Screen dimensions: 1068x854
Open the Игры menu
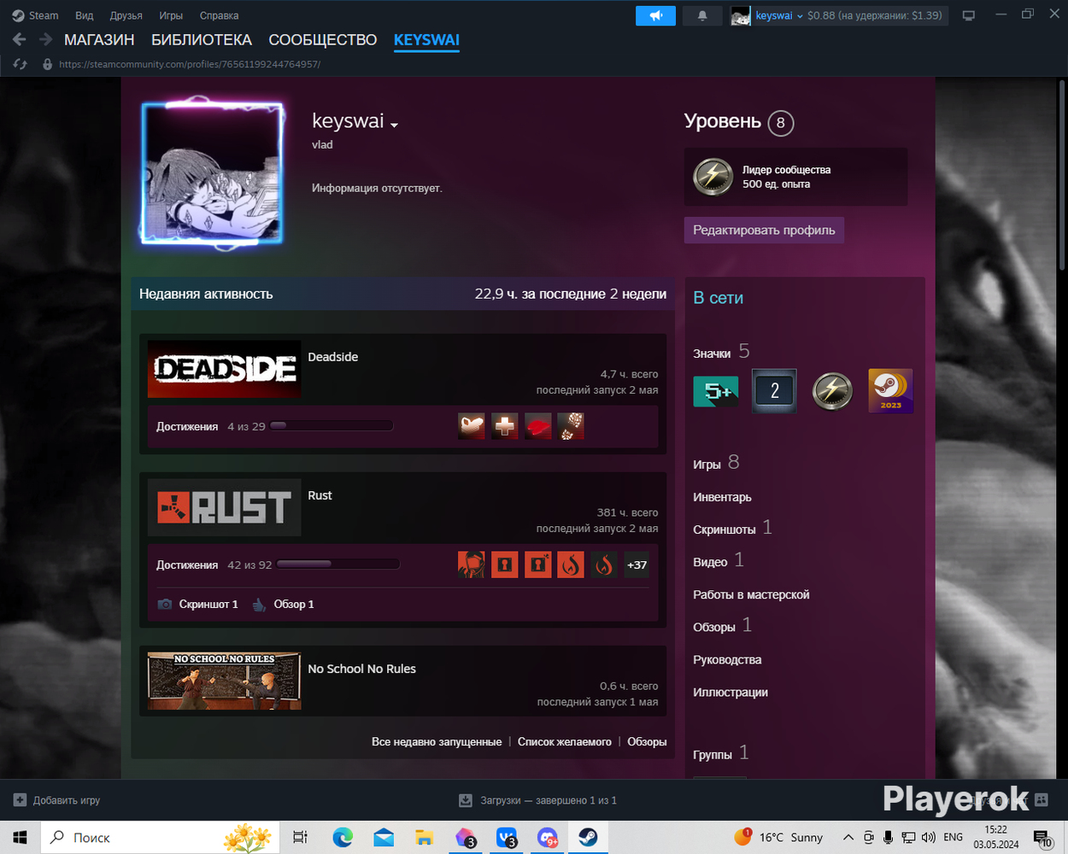tap(171, 15)
